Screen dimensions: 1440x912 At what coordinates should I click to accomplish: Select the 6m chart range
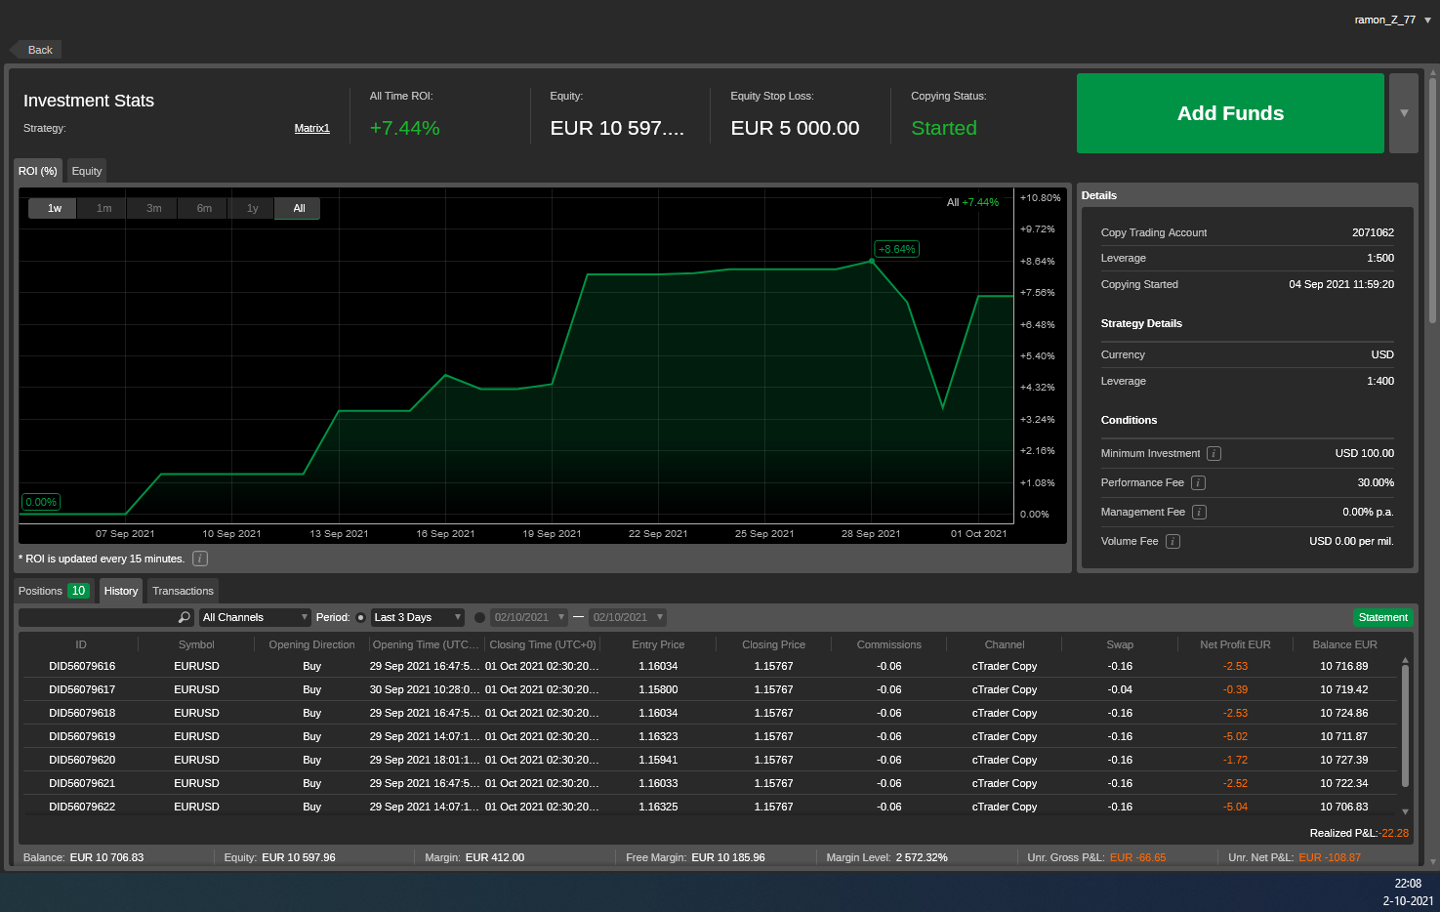(x=204, y=208)
